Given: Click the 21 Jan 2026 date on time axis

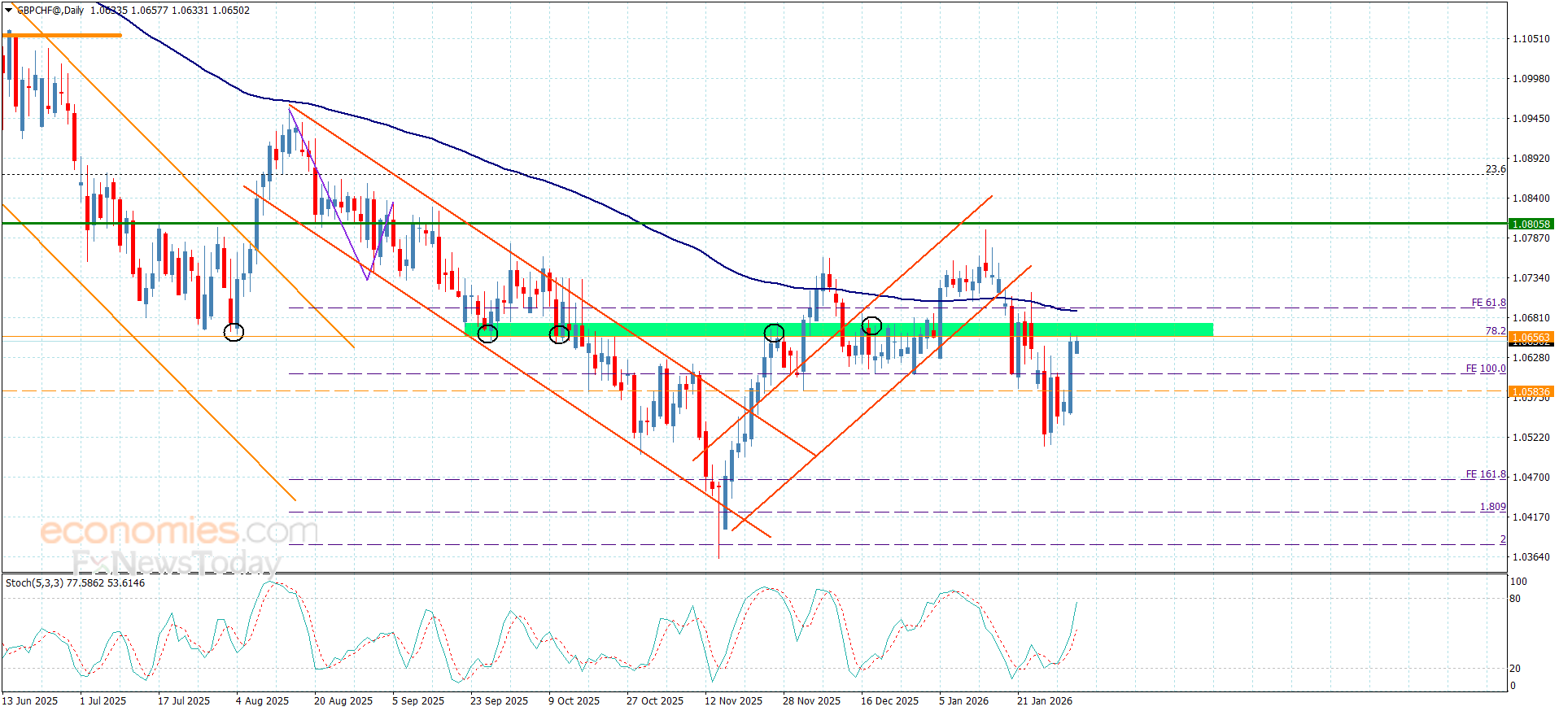Looking at the screenshot, I should pyautogui.click(x=1044, y=701).
